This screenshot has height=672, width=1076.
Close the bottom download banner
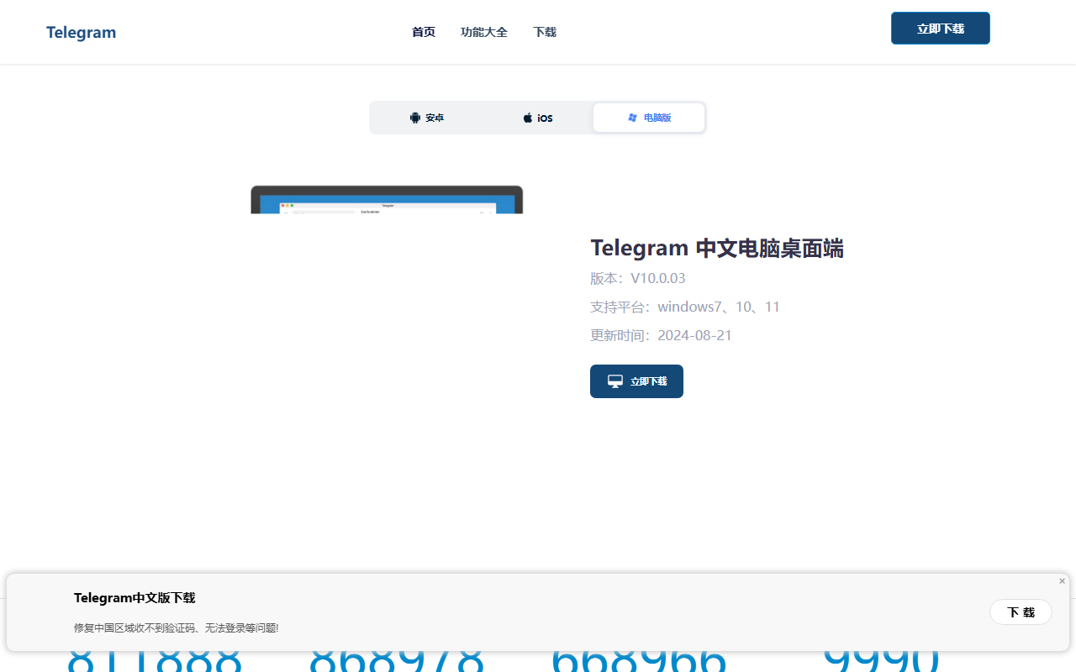1062,581
